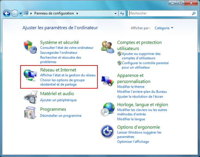Click Modifier les claviers ou les autres méthodes d'entrée
The height and width of the screenshot is (157, 200).
click(x=142, y=112)
